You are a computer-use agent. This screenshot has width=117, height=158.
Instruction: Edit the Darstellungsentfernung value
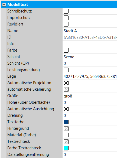coord(90,155)
